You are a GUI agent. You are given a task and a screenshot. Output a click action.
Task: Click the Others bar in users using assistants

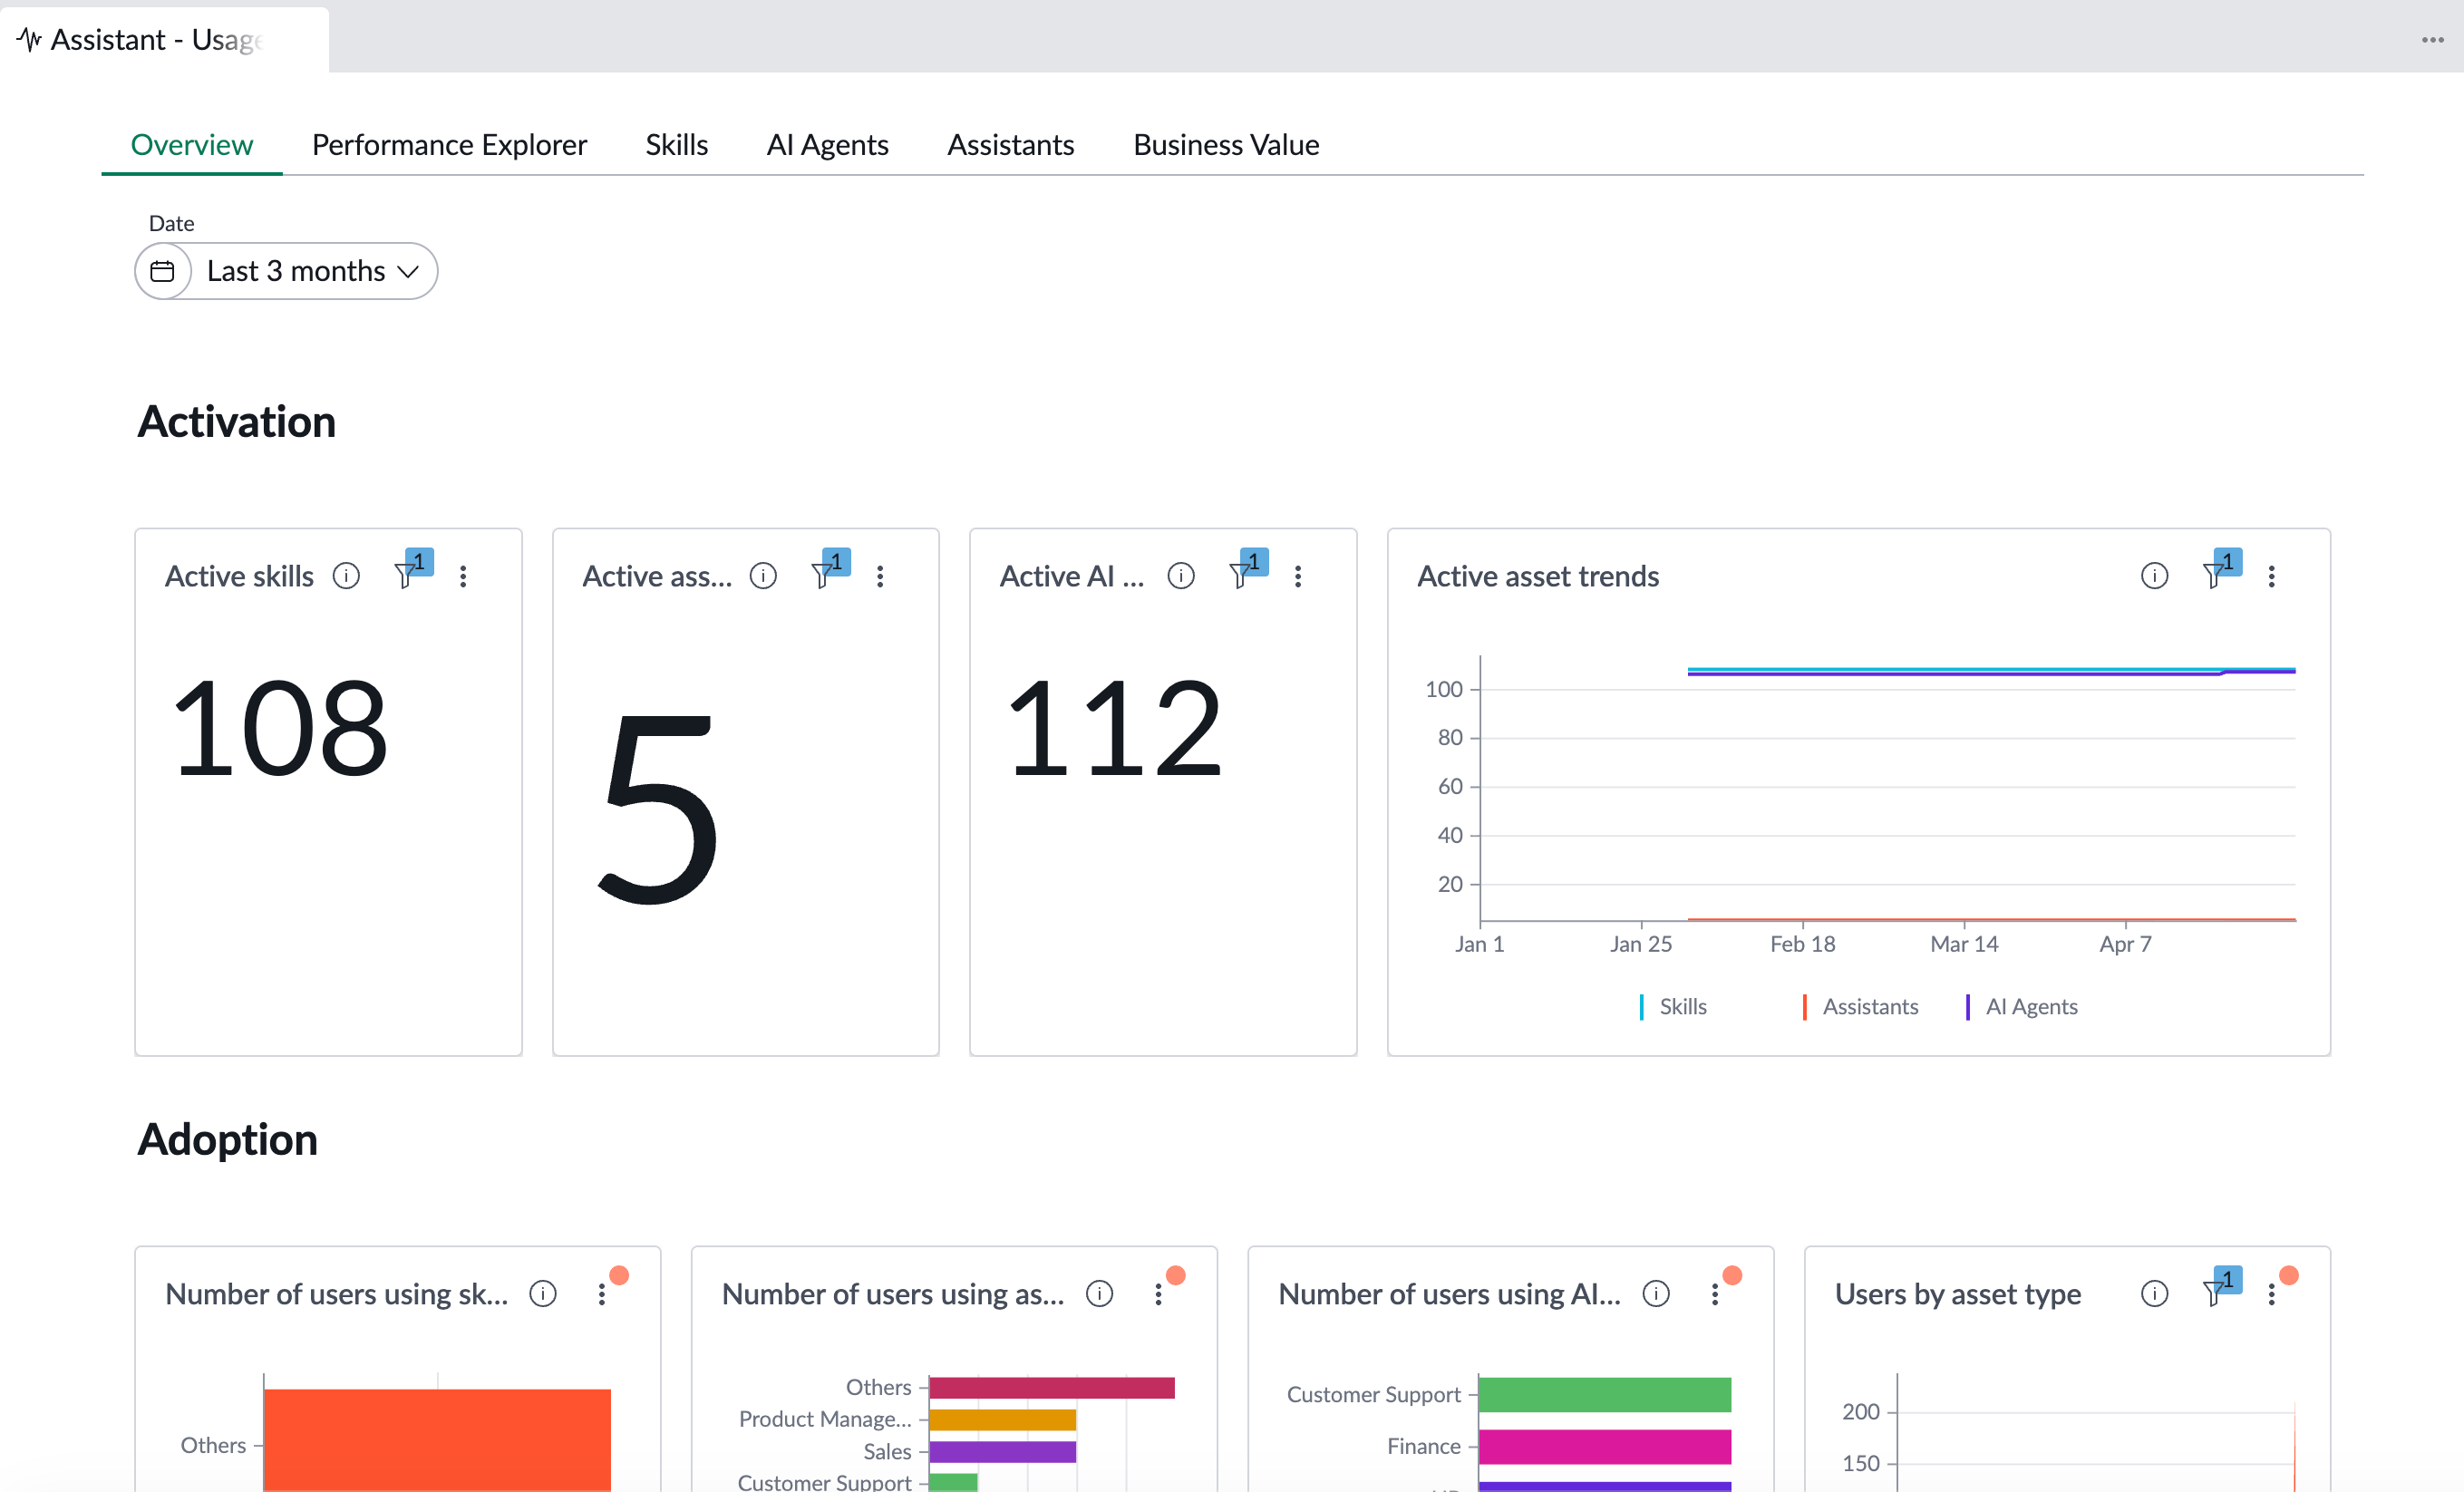tap(1051, 1388)
